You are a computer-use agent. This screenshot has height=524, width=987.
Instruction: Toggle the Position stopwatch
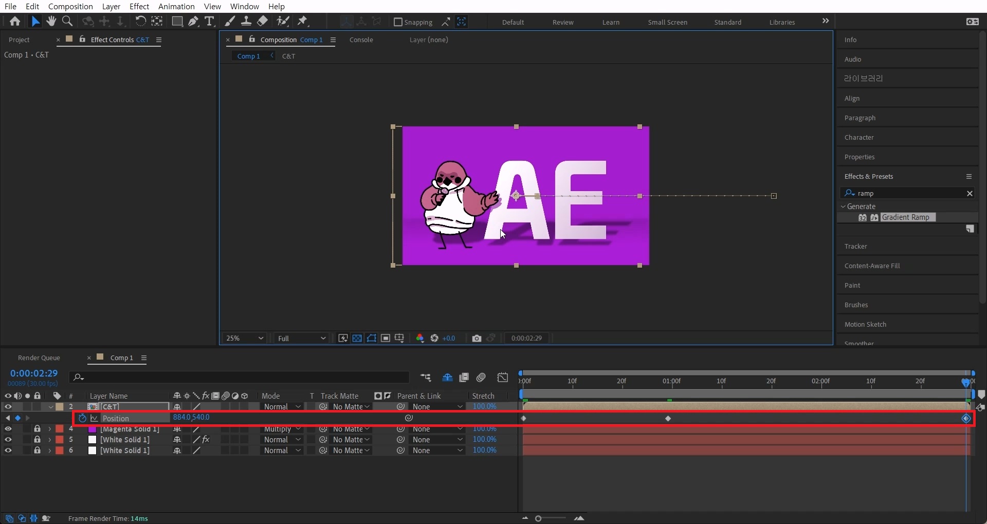tap(82, 418)
